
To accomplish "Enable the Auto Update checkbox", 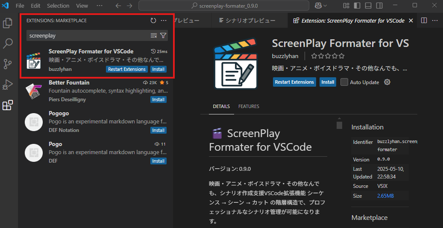I will (x=344, y=82).
